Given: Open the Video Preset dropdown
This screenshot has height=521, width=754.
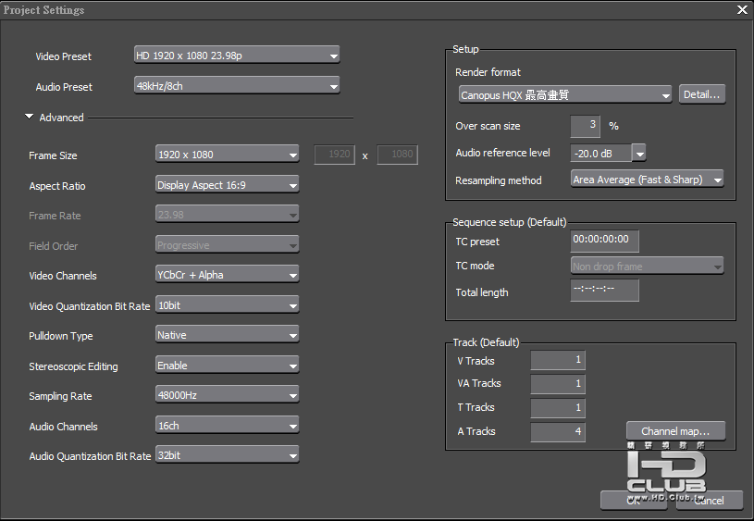Looking at the screenshot, I should (237, 56).
